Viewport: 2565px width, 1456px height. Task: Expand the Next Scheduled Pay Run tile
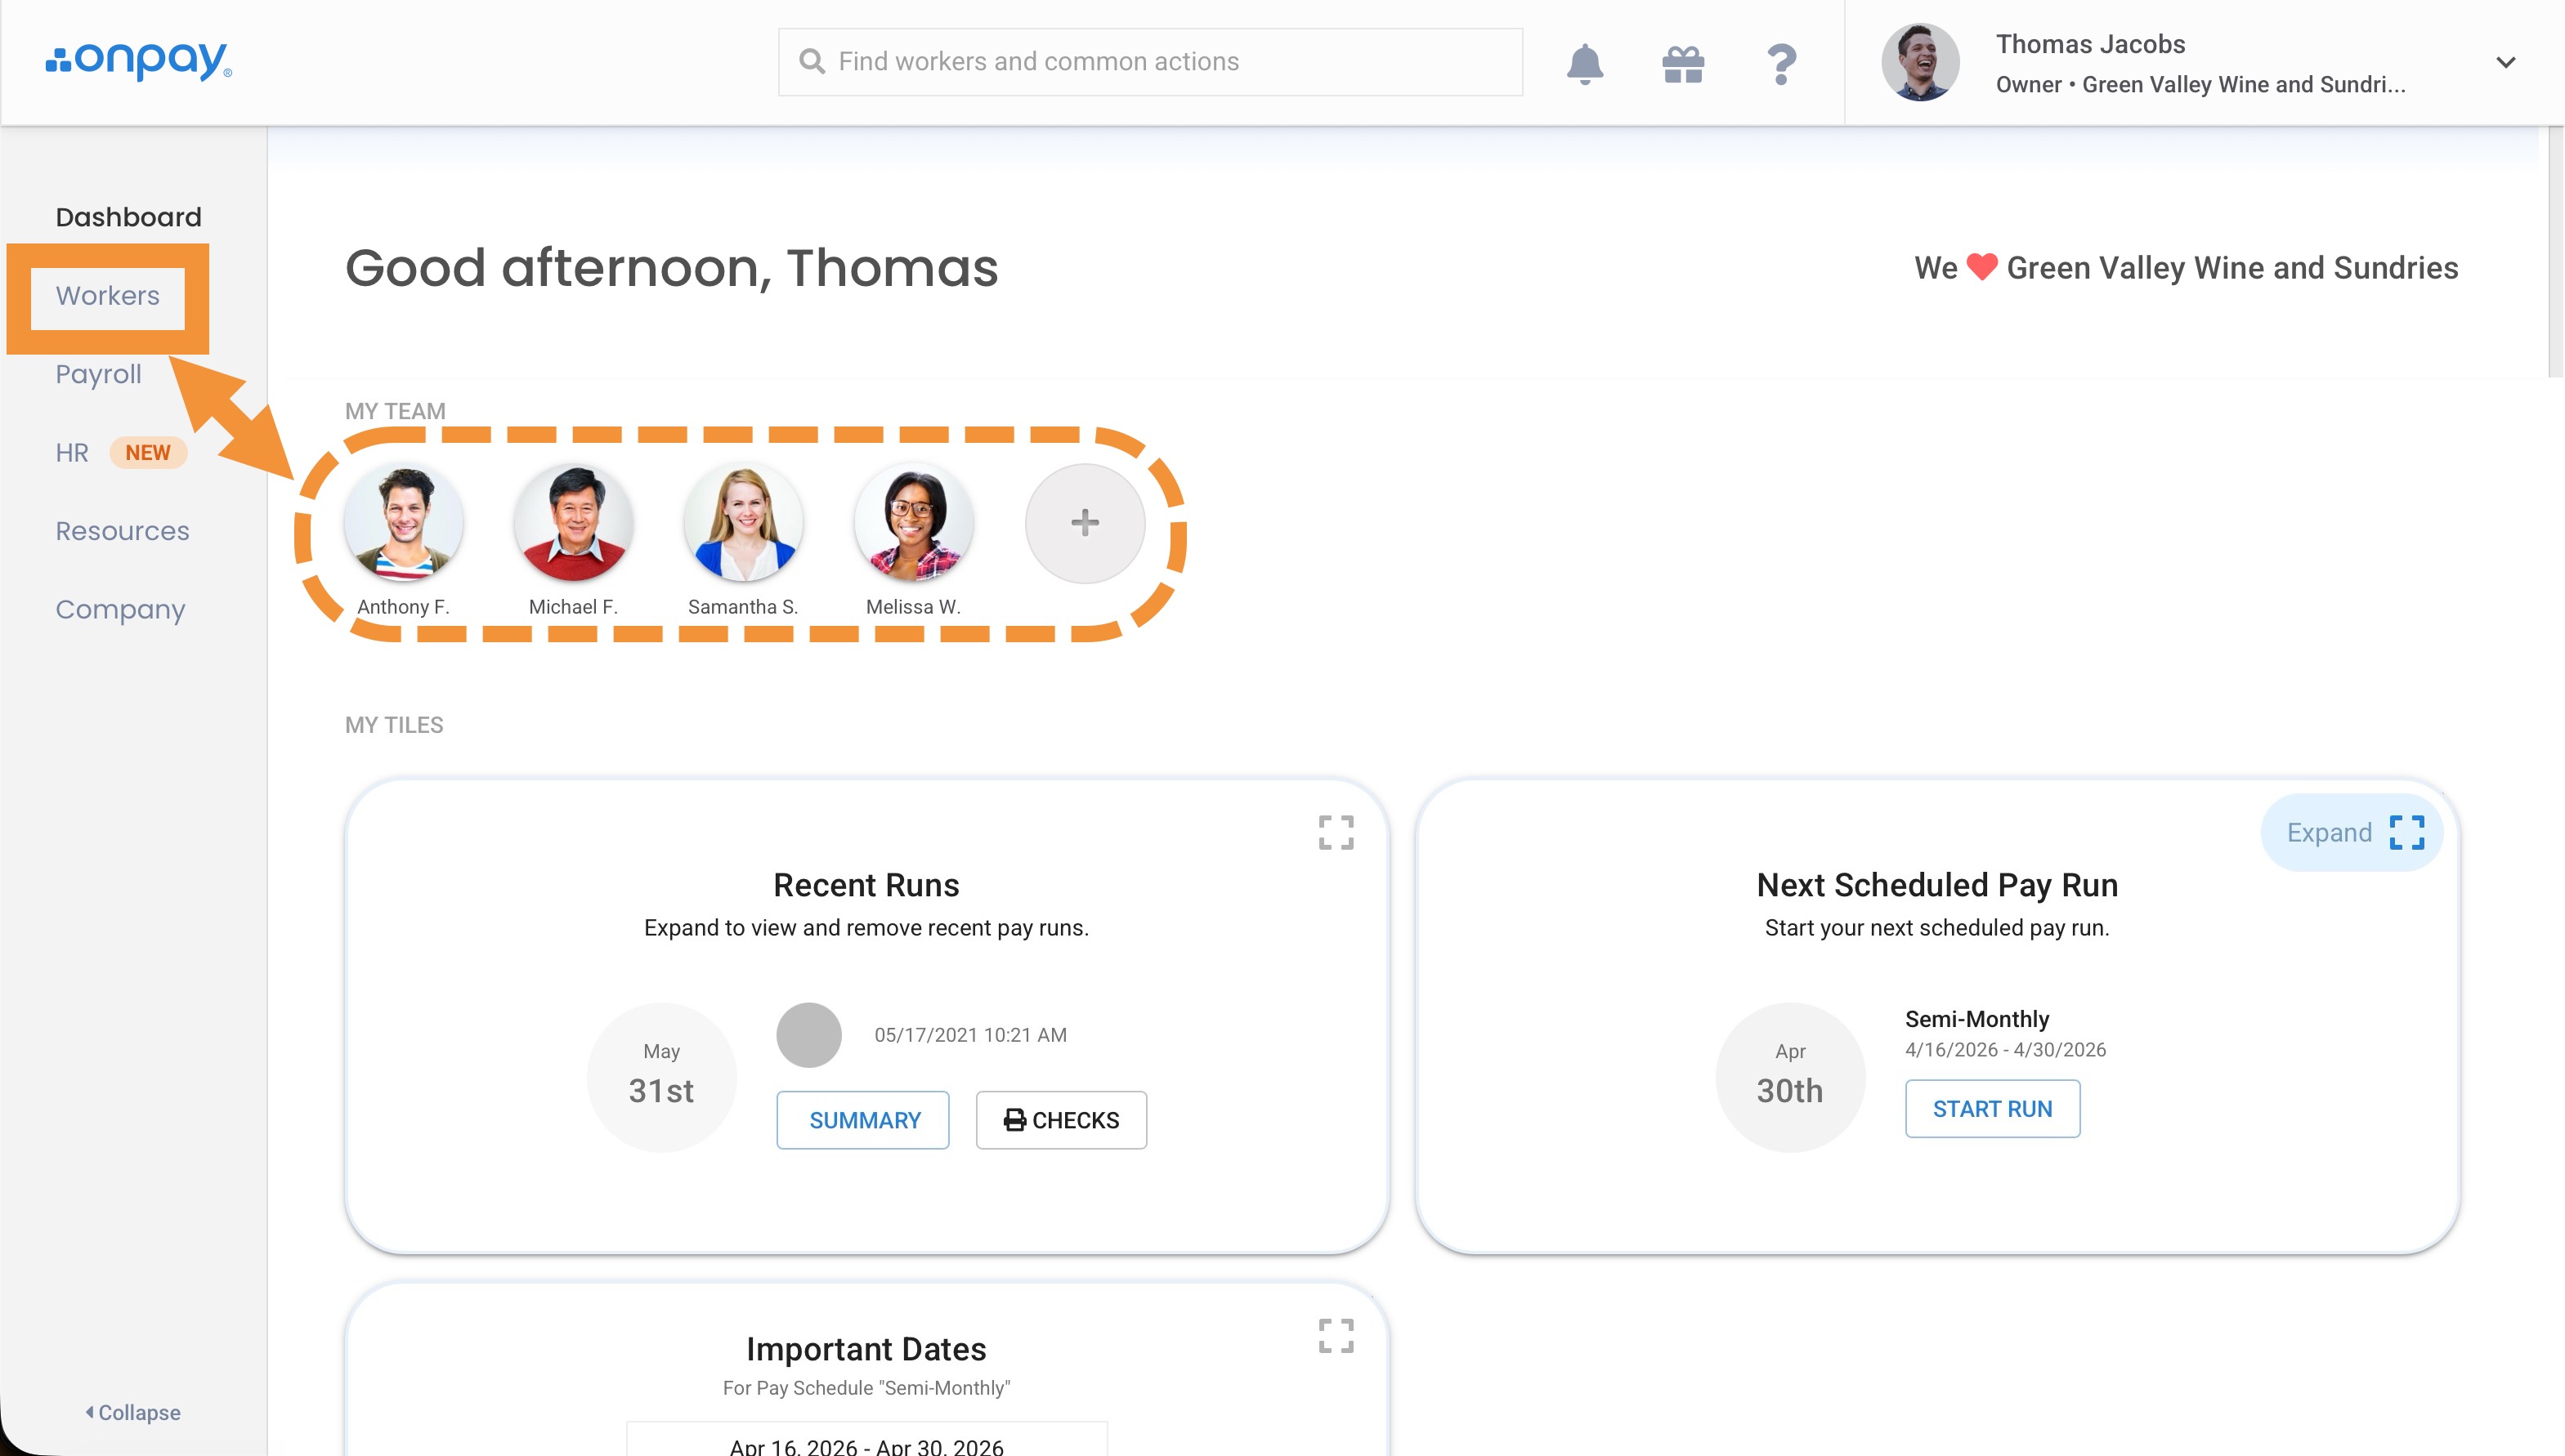click(2353, 832)
